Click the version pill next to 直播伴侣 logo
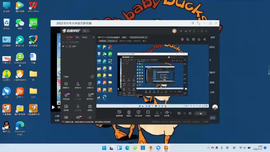 pyautogui.click(x=86, y=31)
